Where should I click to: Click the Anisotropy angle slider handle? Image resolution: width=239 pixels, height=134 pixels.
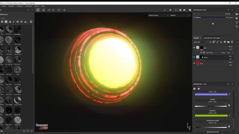[195, 127]
